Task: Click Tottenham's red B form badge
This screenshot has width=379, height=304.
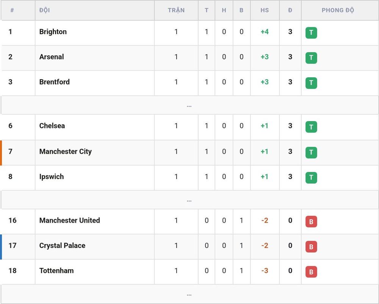Action: (311, 272)
